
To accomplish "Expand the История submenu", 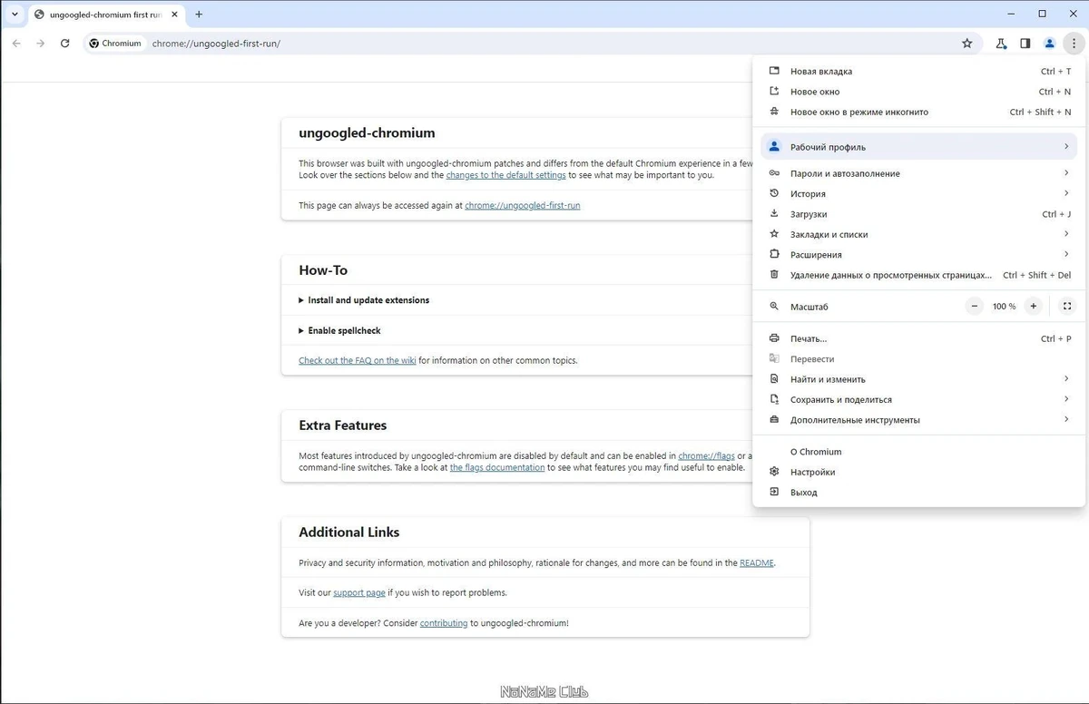I will coord(918,193).
